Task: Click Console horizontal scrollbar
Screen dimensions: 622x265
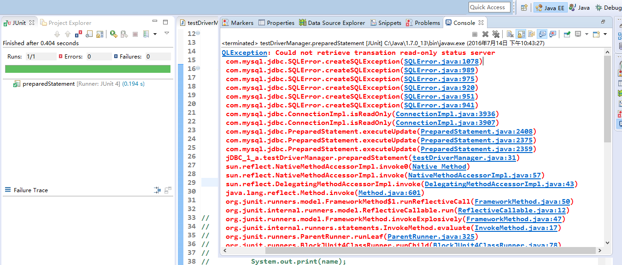Action: 431,250
